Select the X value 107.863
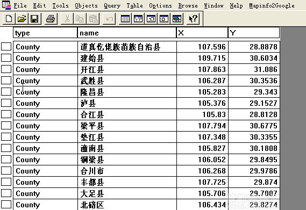The image size is (306, 210). 203,69
